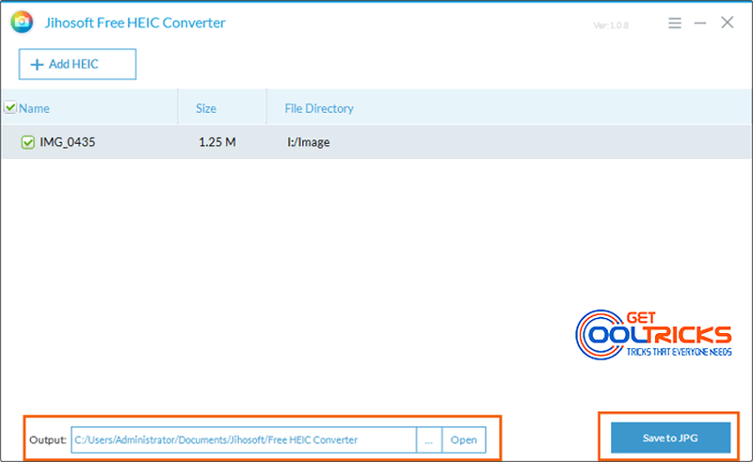
Task: Close the HEIC Converter window
Action: pos(727,22)
